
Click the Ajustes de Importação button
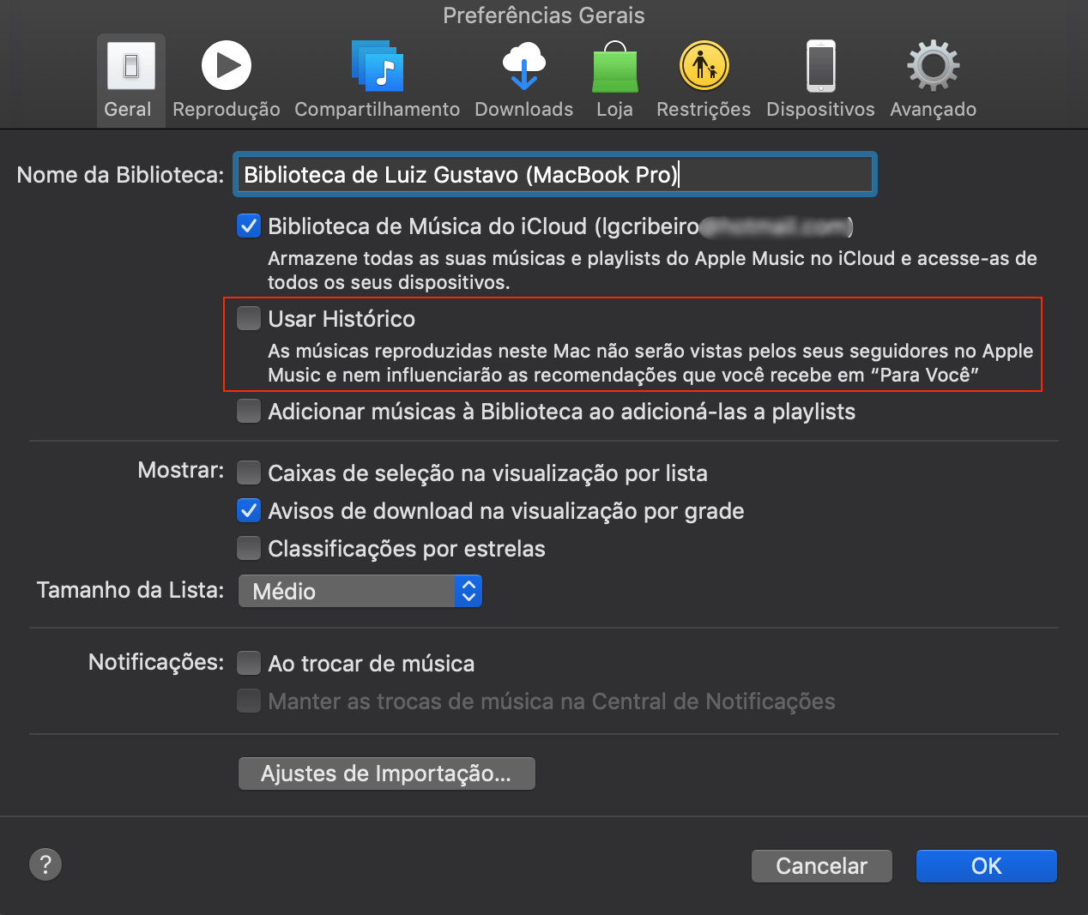point(387,774)
